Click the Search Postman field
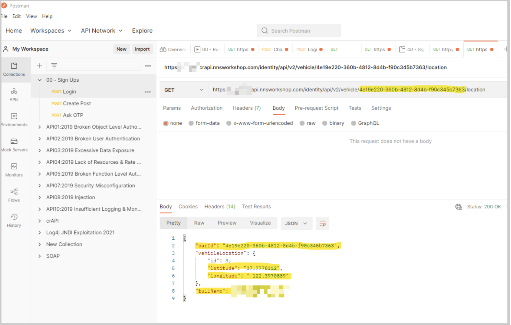This screenshot has width=511, height=325. click(299, 30)
